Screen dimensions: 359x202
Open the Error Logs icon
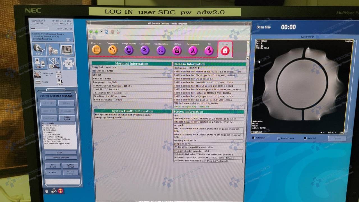coord(96,50)
